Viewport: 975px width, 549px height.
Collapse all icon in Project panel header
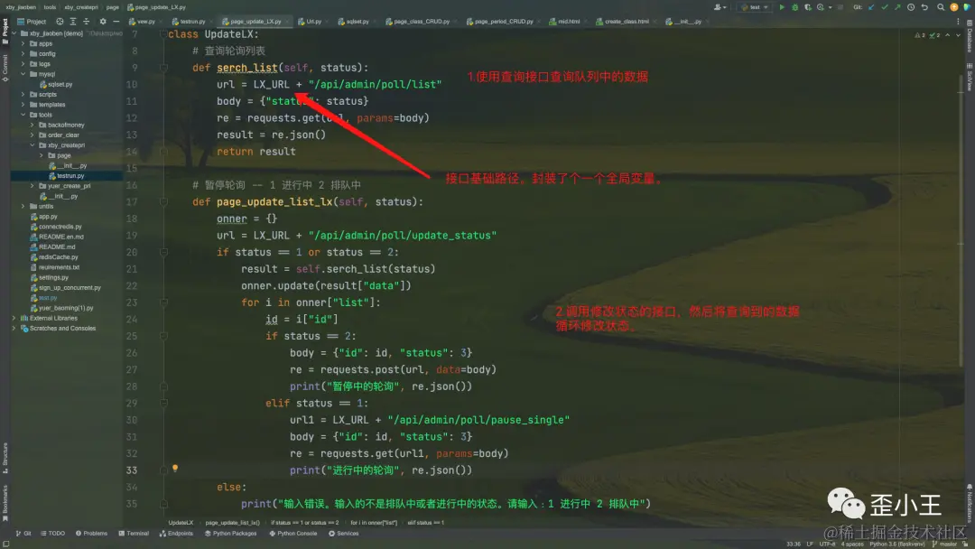(x=86, y=21)
